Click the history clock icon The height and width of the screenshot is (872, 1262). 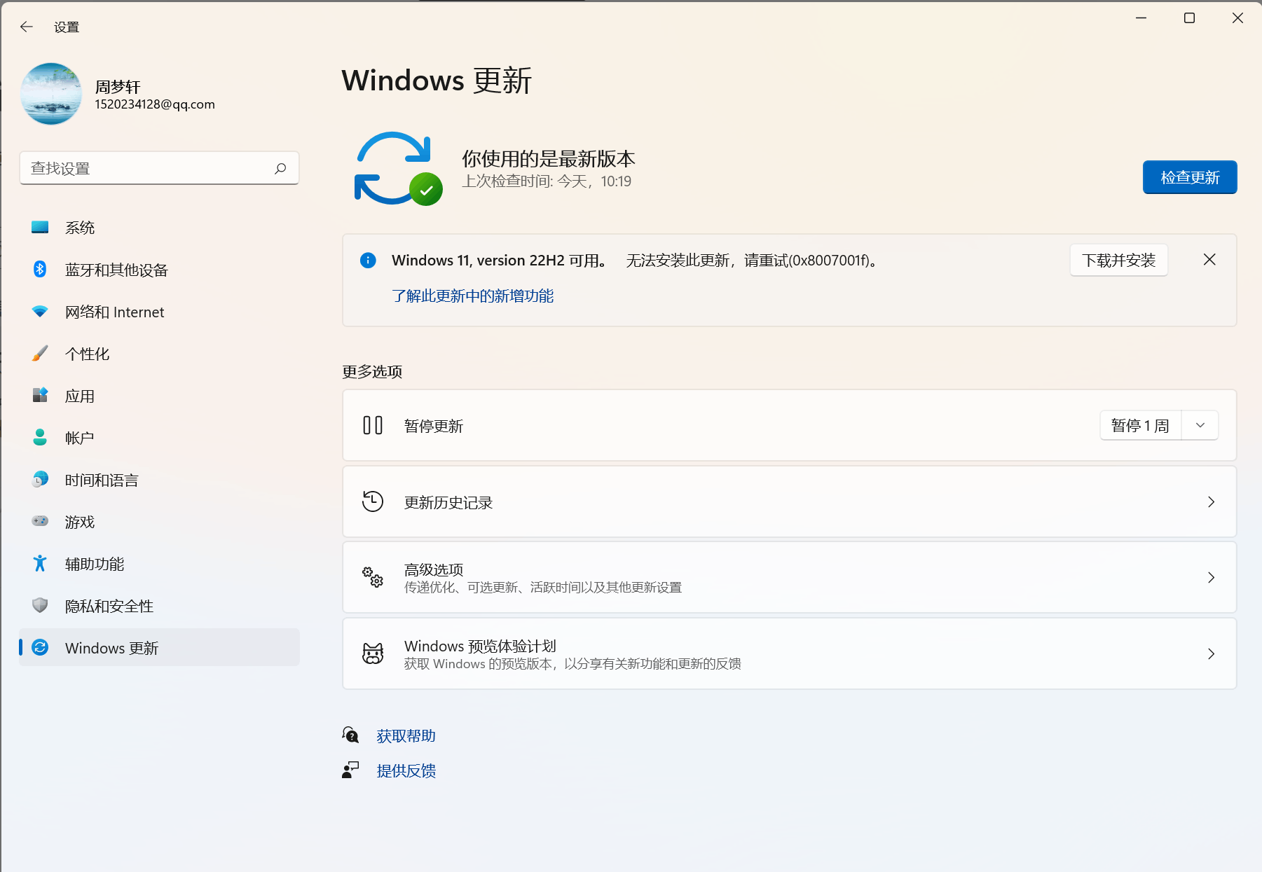(x=373, y=501)
